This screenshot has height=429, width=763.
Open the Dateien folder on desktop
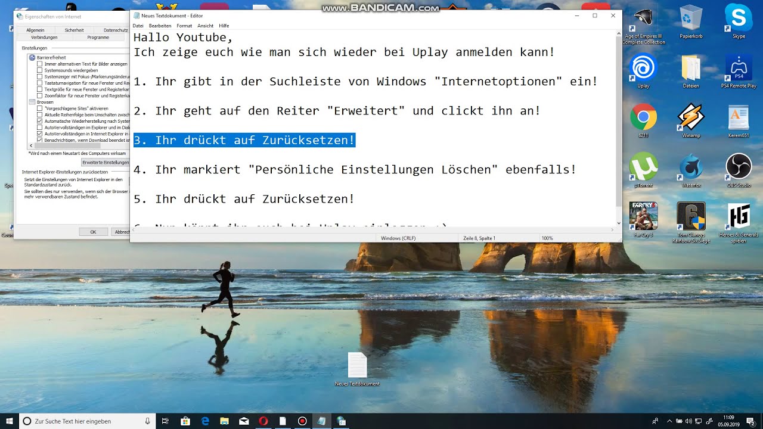tap(691, 70)
